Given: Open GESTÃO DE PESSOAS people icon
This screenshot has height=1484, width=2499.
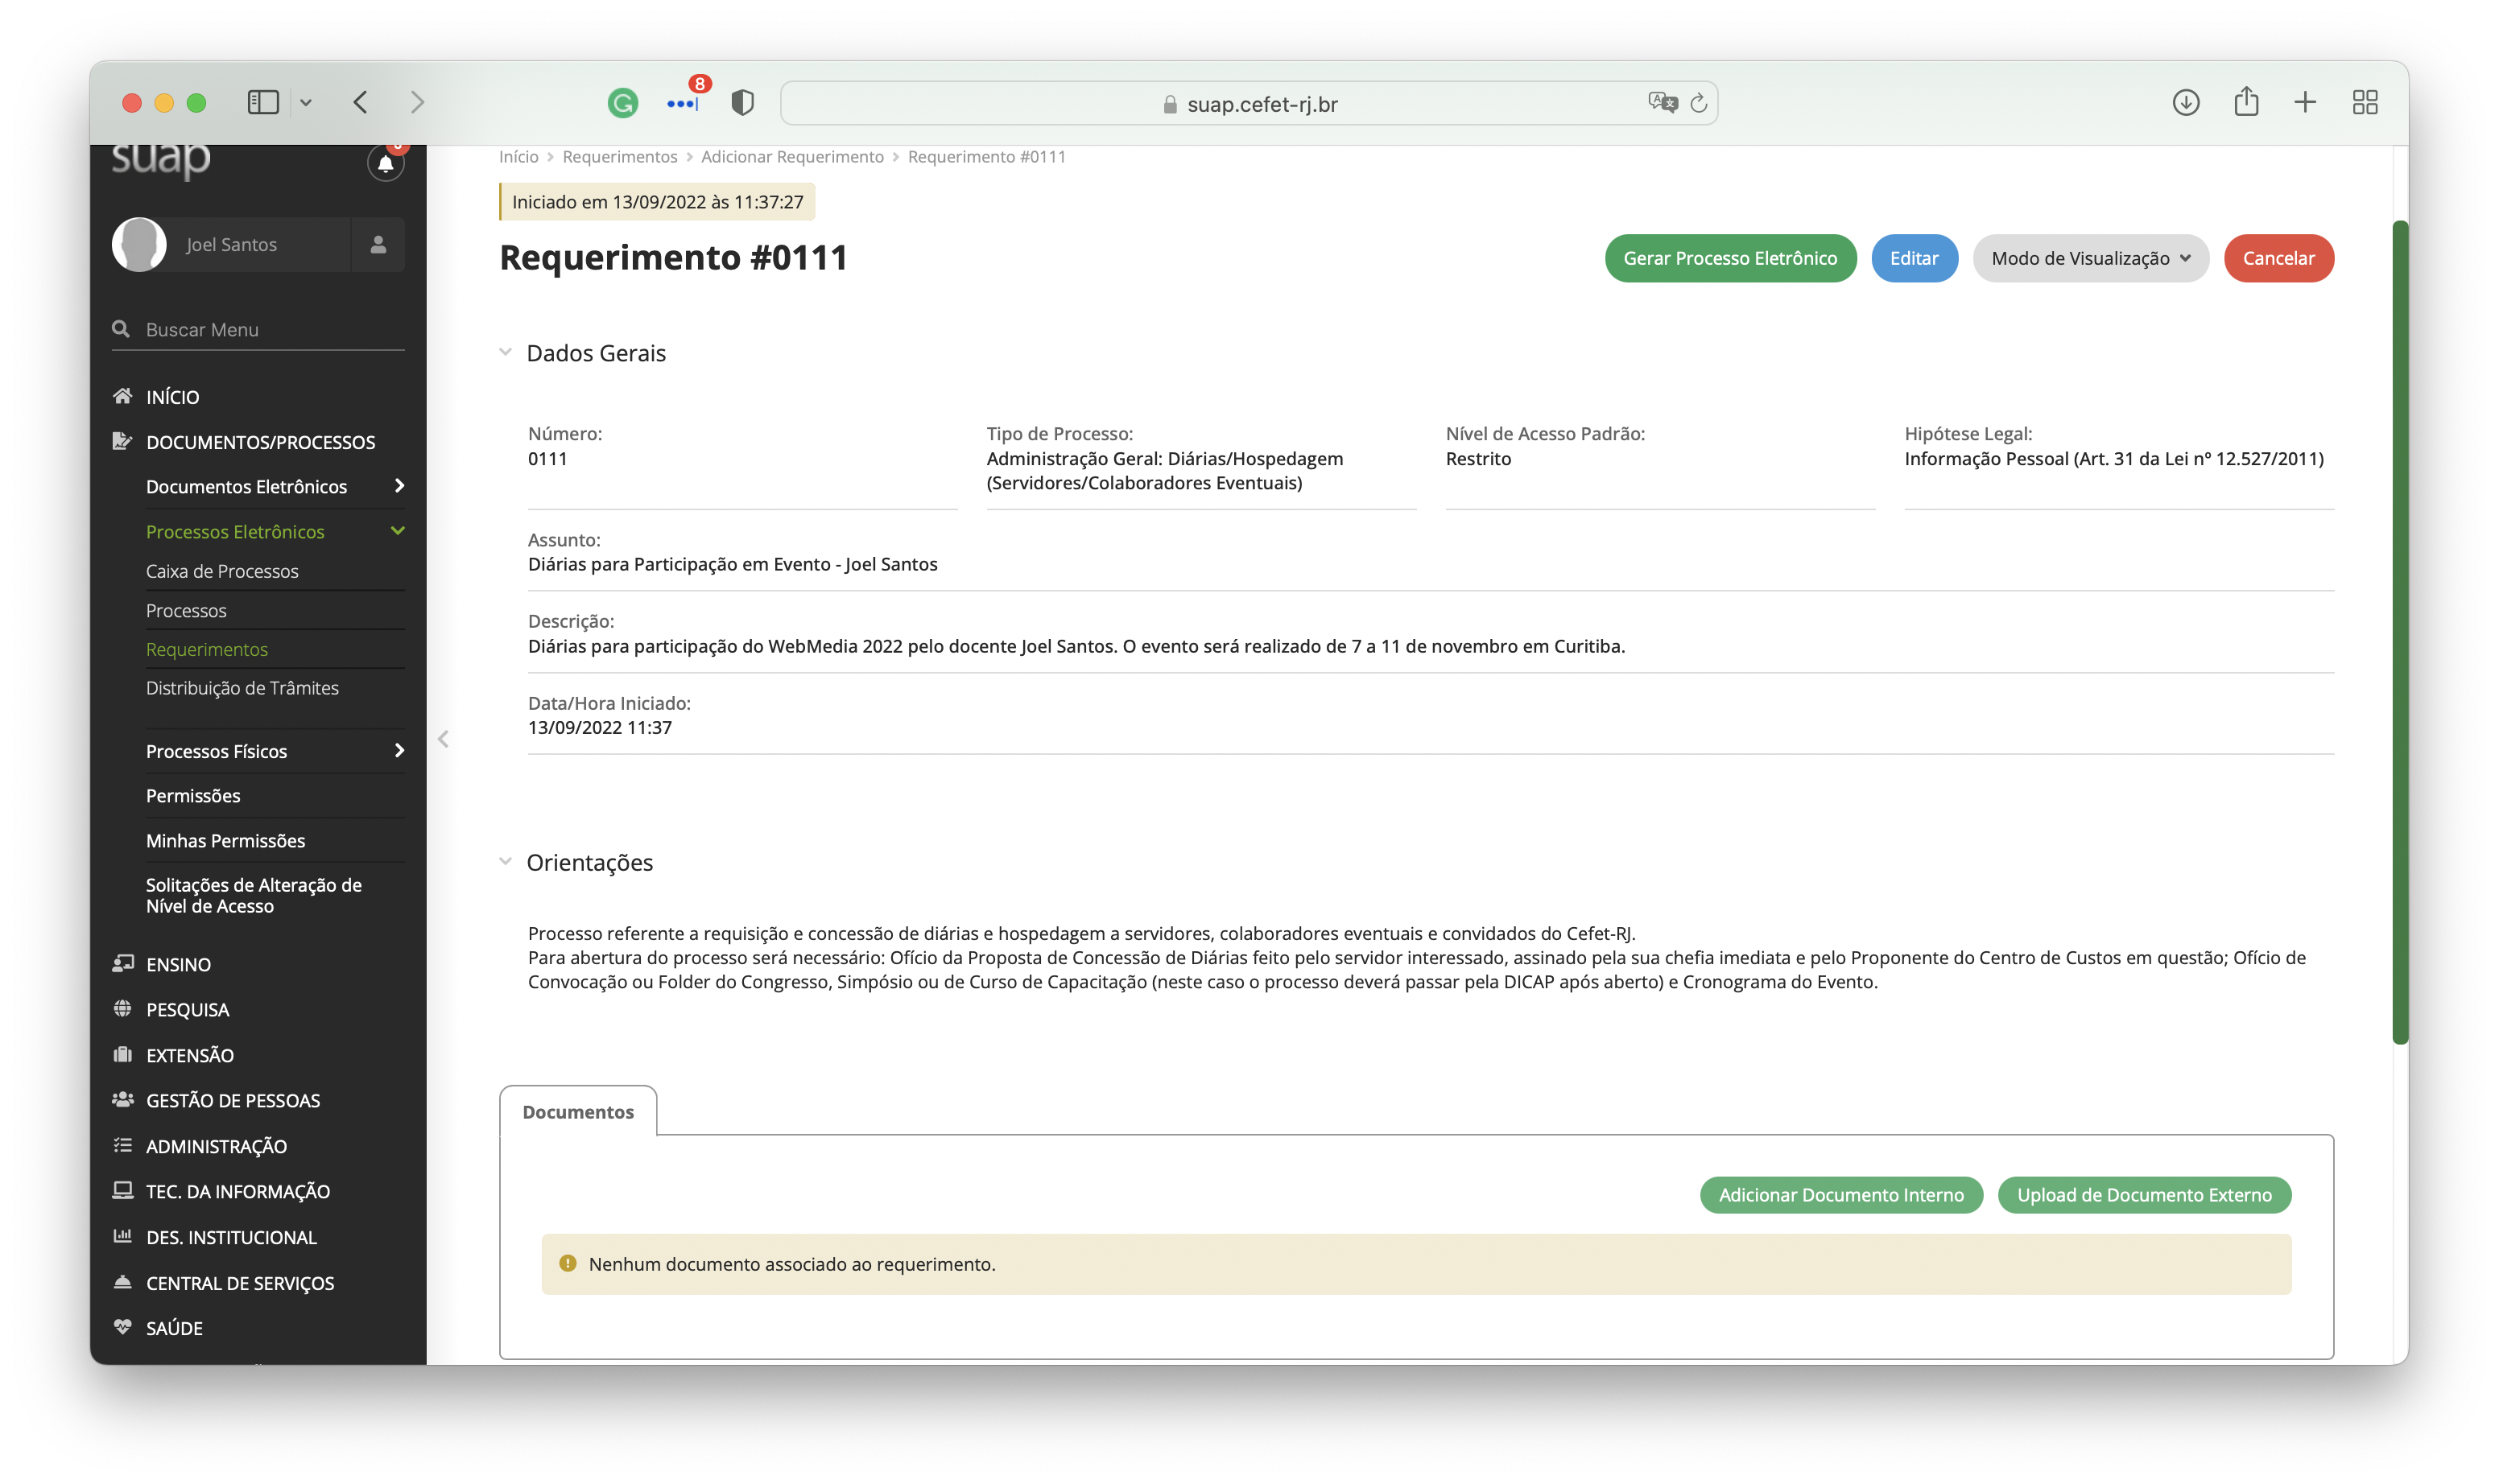Looking at the screenshot, I should pyautogui.click(x=122, y=1100).
